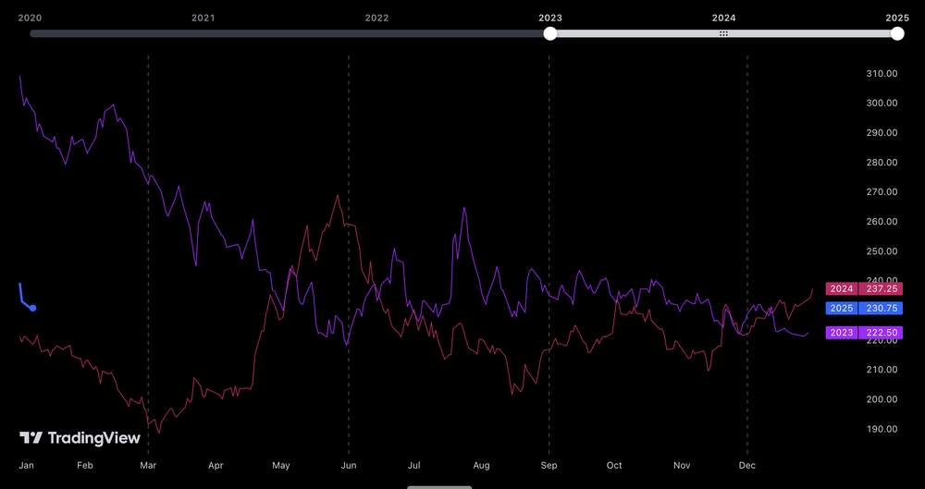Select the 2024 year label on the timeline

click(x=724, y=18)
